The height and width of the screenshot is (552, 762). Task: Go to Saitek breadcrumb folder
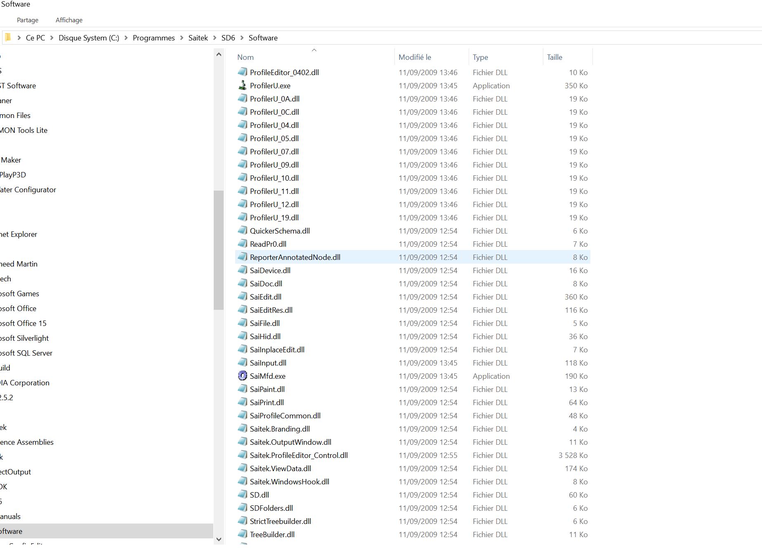(x=198, y=38)
